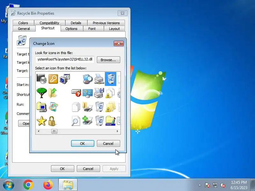Open the Layout tab

click(x=114, y=29)
